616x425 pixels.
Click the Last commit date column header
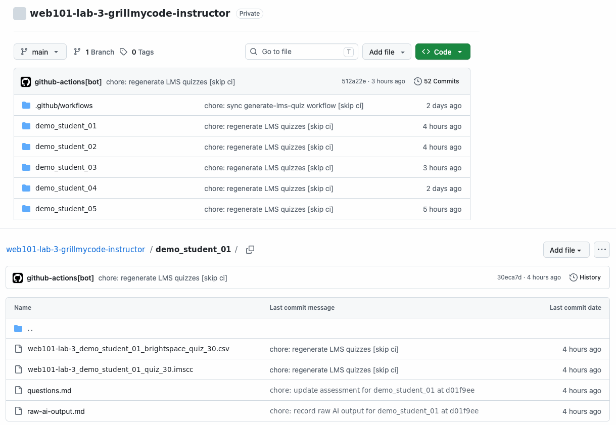576,308
